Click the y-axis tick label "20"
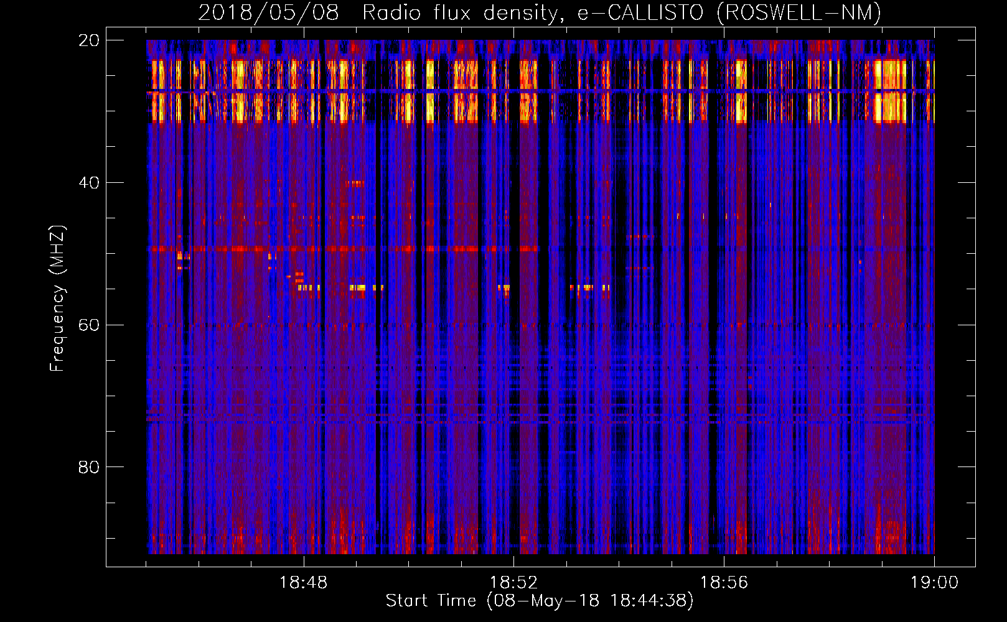 tap(89, 40)
